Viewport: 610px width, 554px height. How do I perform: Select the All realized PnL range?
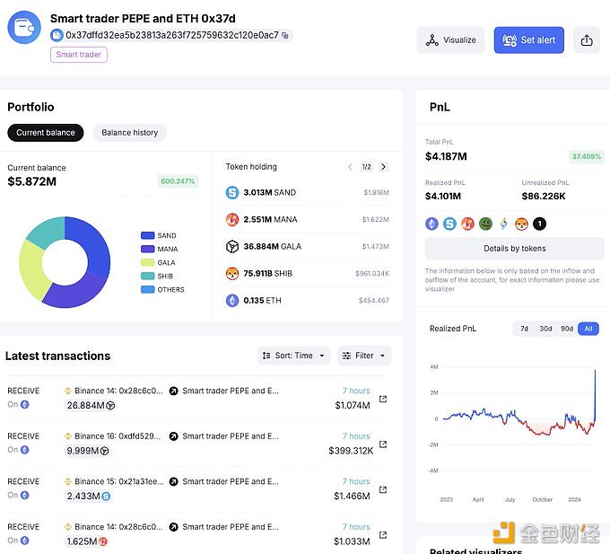588,329
